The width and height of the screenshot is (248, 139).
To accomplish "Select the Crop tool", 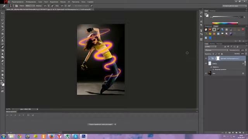I will (x=2, y=27).
